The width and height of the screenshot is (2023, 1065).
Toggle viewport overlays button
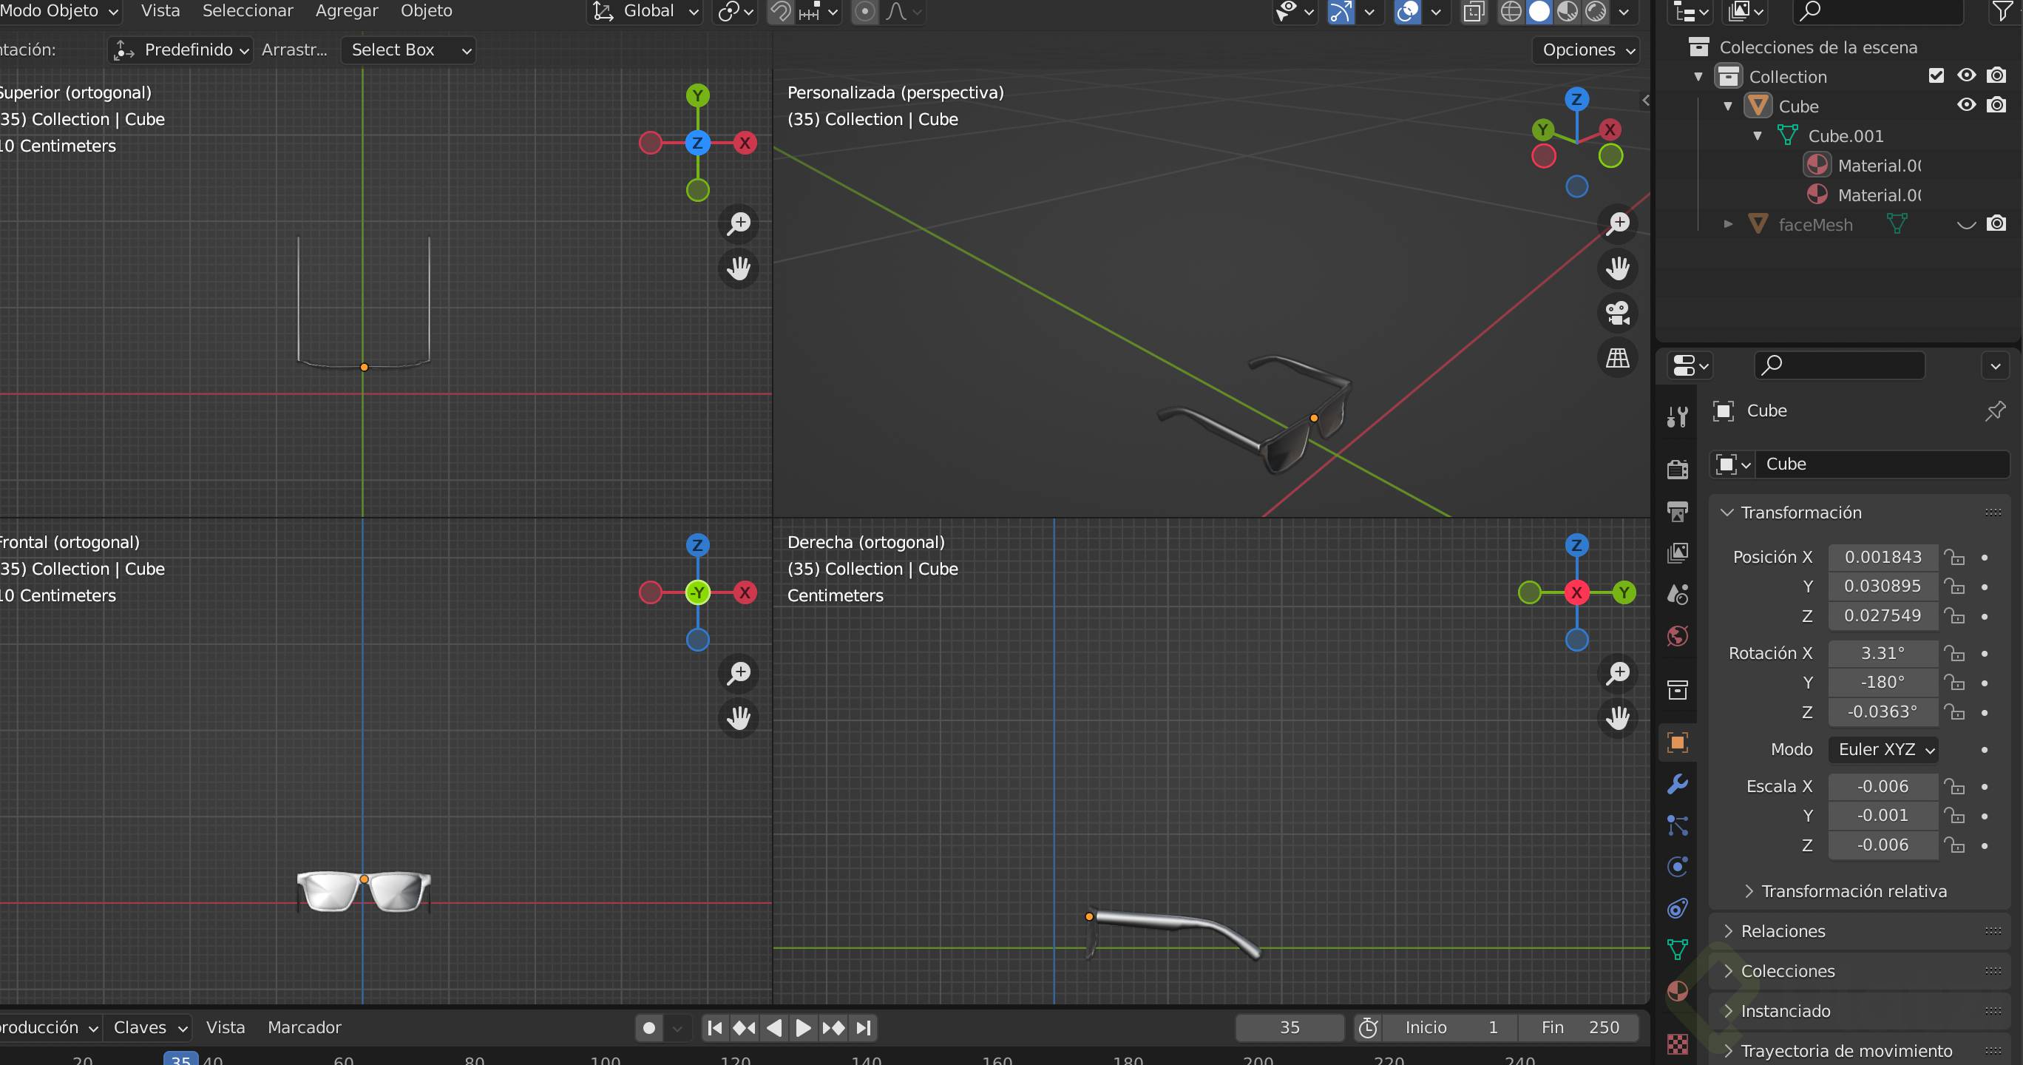click(1407, 11)
